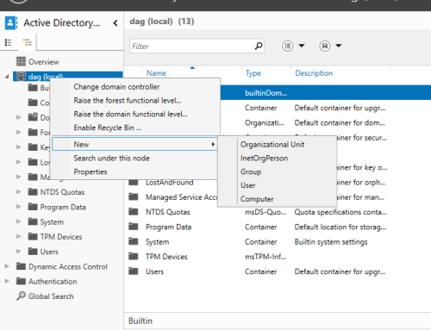
Task: Create a new Organizational Unit
Action: (272, 145)
